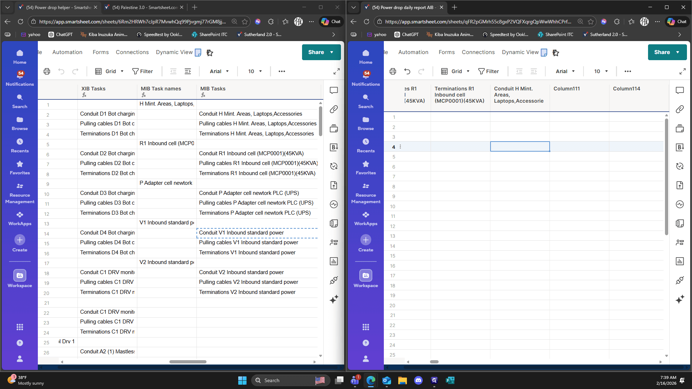Open font size 10 dropdown in right window

point(601,71)
